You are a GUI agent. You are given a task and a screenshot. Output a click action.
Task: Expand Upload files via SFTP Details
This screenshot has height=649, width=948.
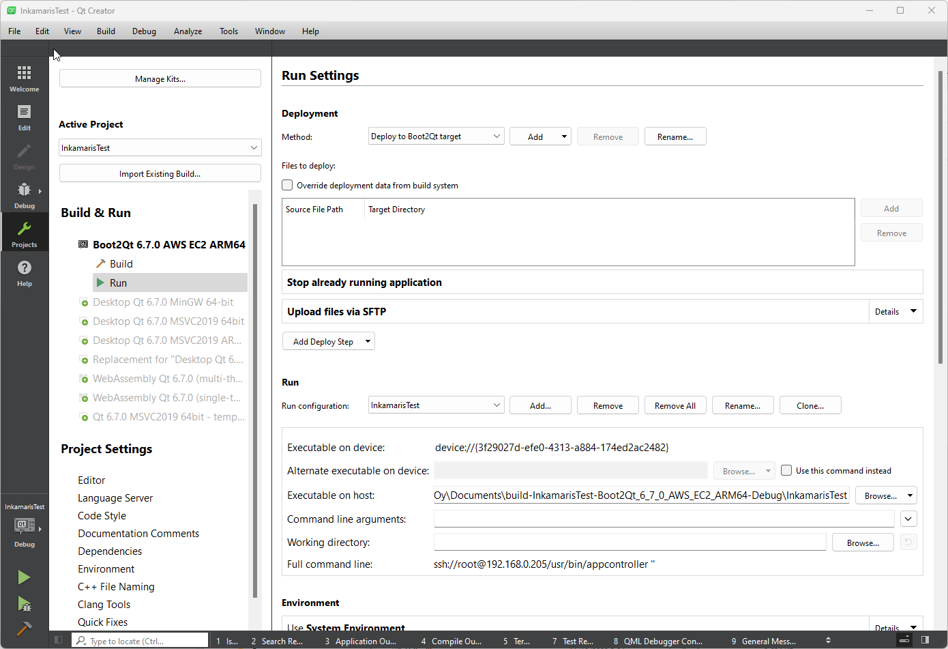point(895,311)
